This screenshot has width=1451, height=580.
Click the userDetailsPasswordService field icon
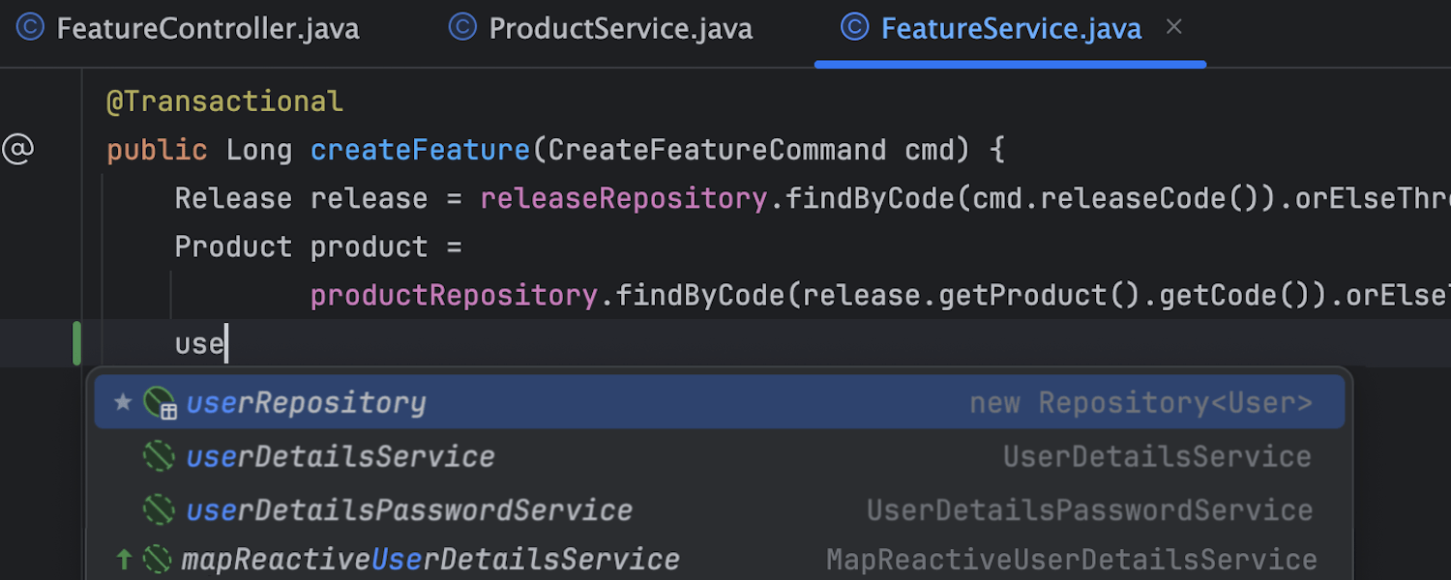[x=161, y=509]
